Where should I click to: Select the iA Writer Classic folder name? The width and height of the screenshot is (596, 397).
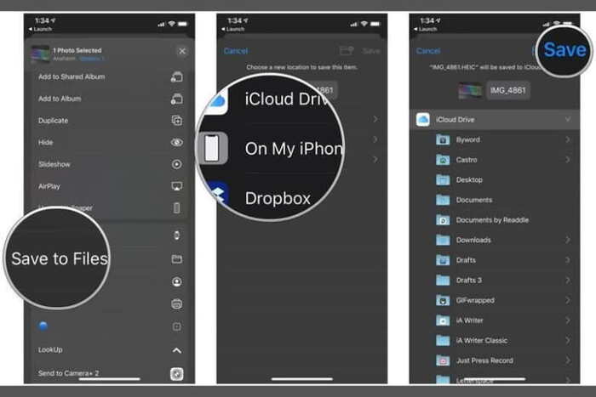click(482, 340)
